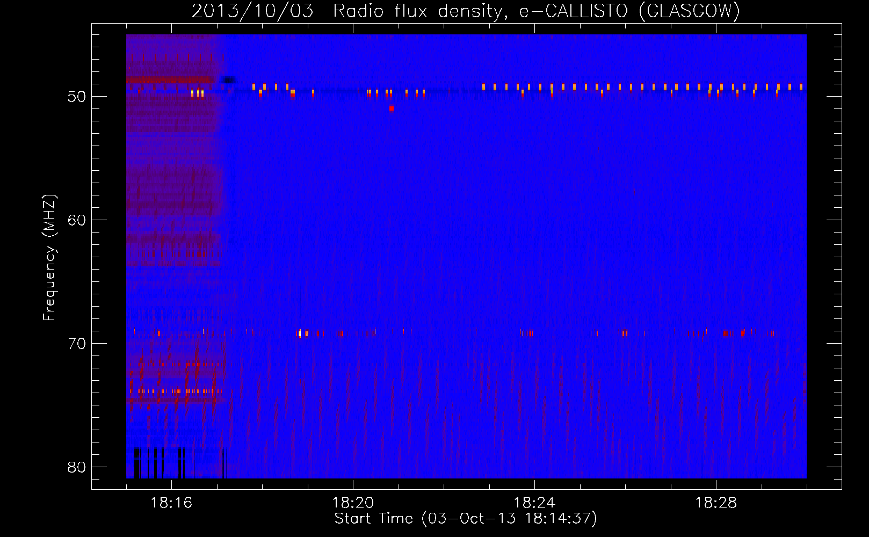Click the dark blob near 49 MHz at 18:17
869x537 pixels.
coord(229,79)
